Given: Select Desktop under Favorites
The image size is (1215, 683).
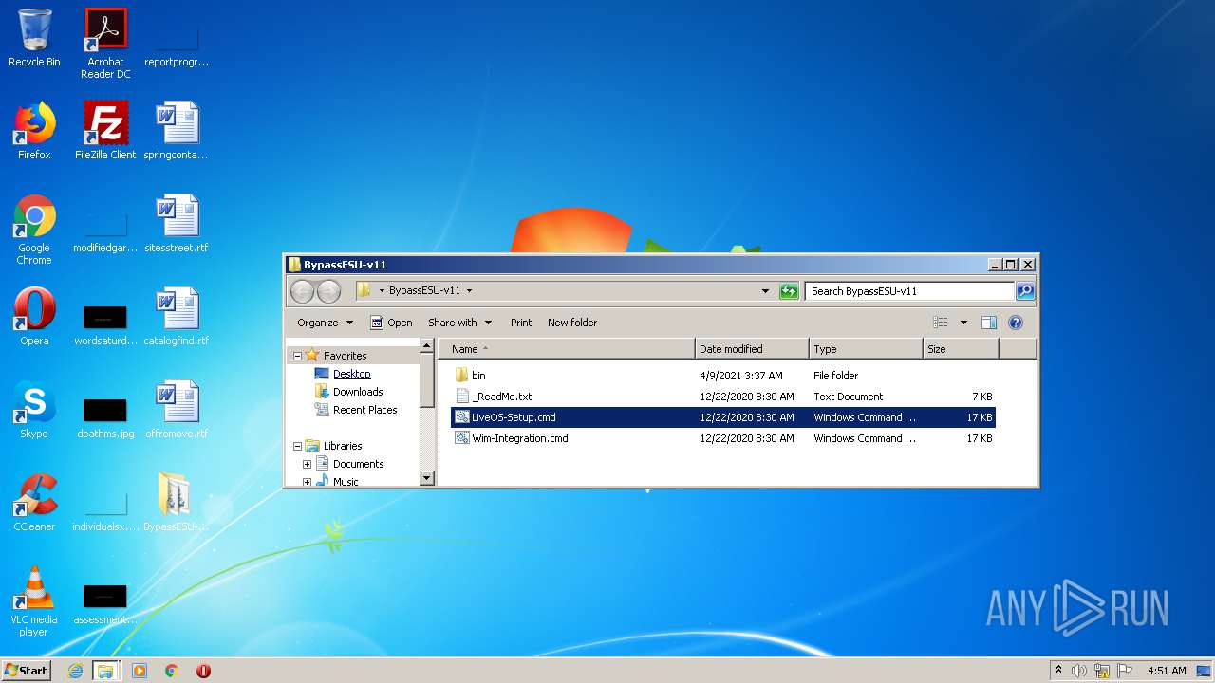Looking at the screenshot, I should coord(351,374).
